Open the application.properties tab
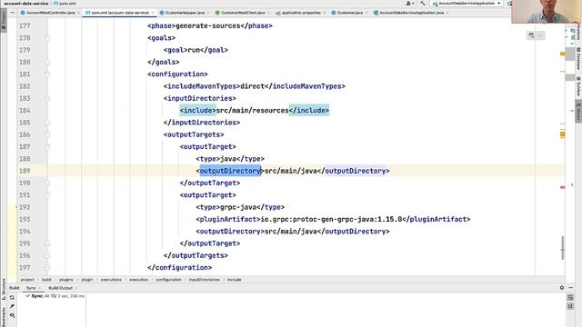The image size is (582, 327). coord(301,13)
